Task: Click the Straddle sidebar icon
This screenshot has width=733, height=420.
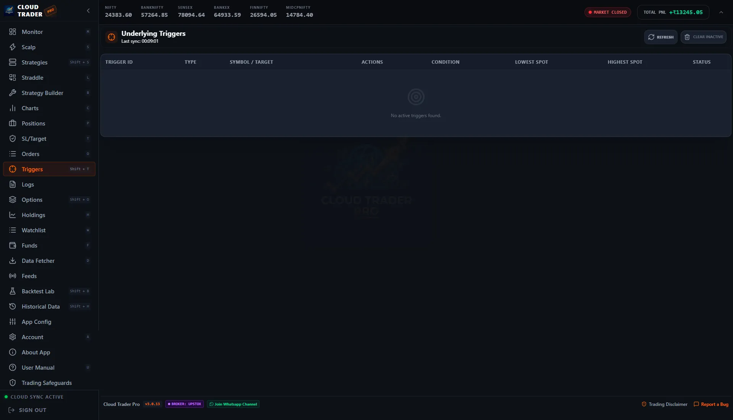Action: coord(13,77)
